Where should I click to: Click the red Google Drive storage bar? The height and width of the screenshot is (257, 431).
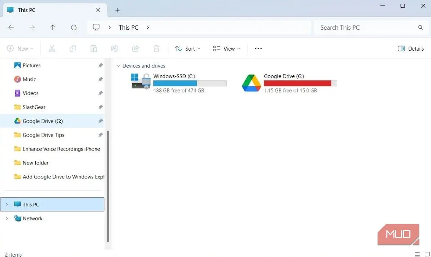pos(300,83)
